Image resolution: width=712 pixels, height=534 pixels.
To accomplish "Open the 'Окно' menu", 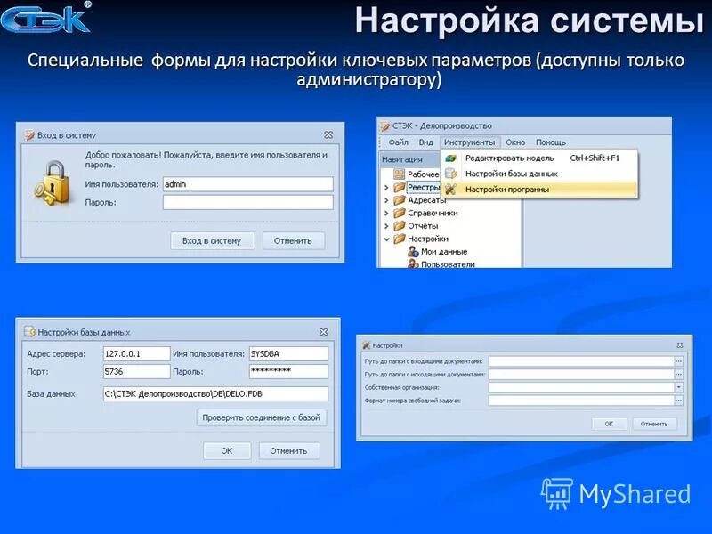I will tap(515, 142).
